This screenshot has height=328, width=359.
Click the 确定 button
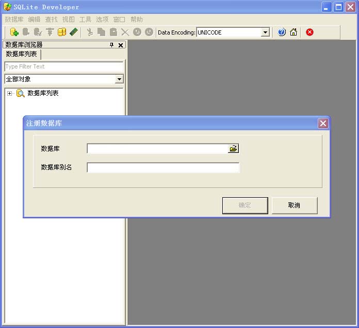click(244, 205)
